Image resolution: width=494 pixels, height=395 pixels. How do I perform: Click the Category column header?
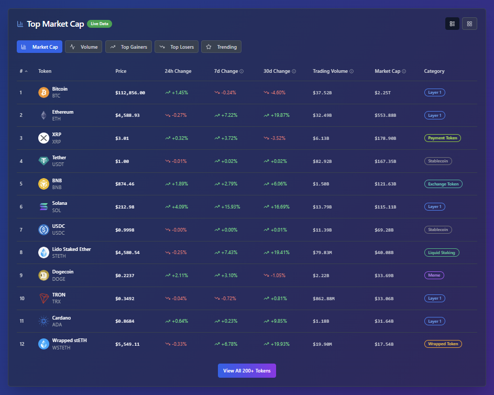click(434, 71)
